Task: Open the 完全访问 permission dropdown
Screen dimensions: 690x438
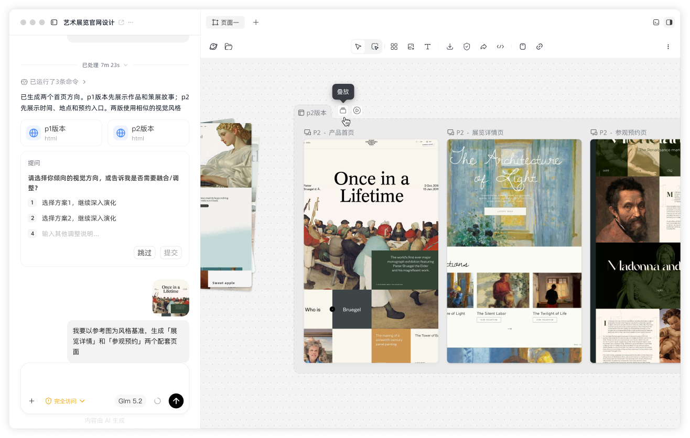Action: coord(65,401)
